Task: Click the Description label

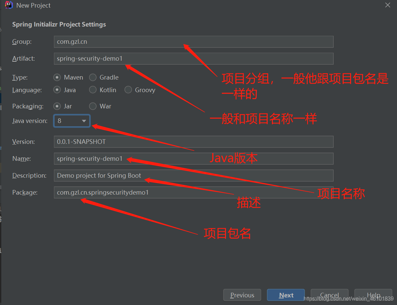Action: (29, 176)
